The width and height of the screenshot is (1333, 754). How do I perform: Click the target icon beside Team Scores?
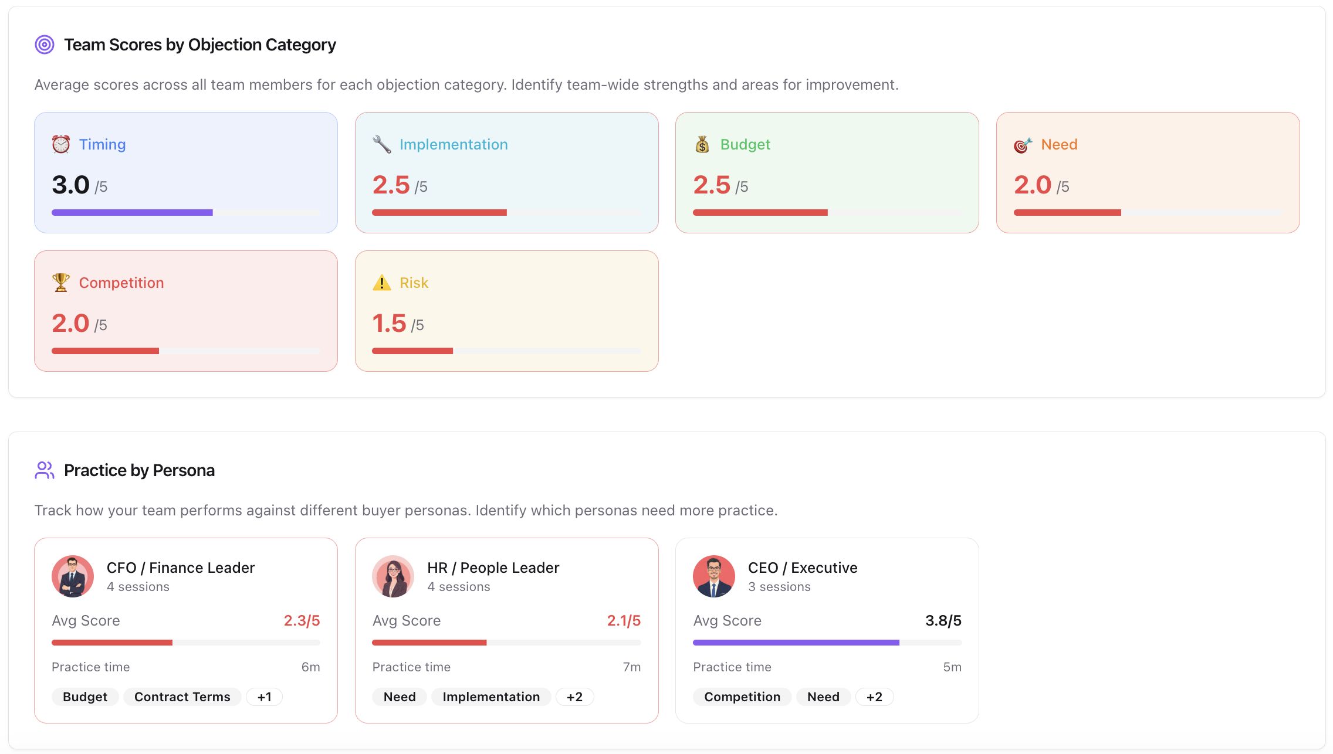[45, 45]
